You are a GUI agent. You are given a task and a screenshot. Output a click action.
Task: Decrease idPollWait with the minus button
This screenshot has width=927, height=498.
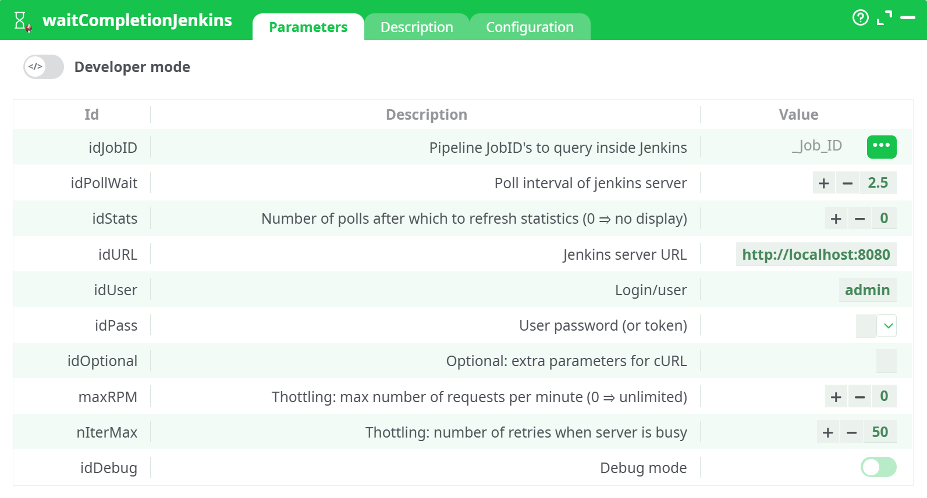[848, 183]
